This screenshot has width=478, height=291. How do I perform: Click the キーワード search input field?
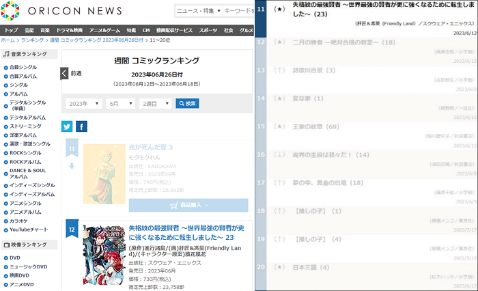tap(239, 11)
